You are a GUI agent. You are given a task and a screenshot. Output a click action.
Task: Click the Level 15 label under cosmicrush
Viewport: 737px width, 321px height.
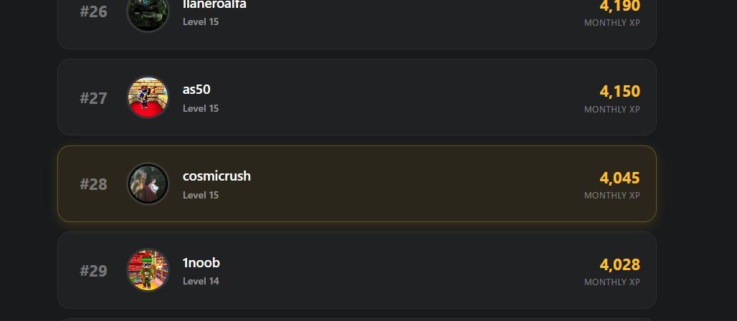pyautogui.click(x=201, y=195)
